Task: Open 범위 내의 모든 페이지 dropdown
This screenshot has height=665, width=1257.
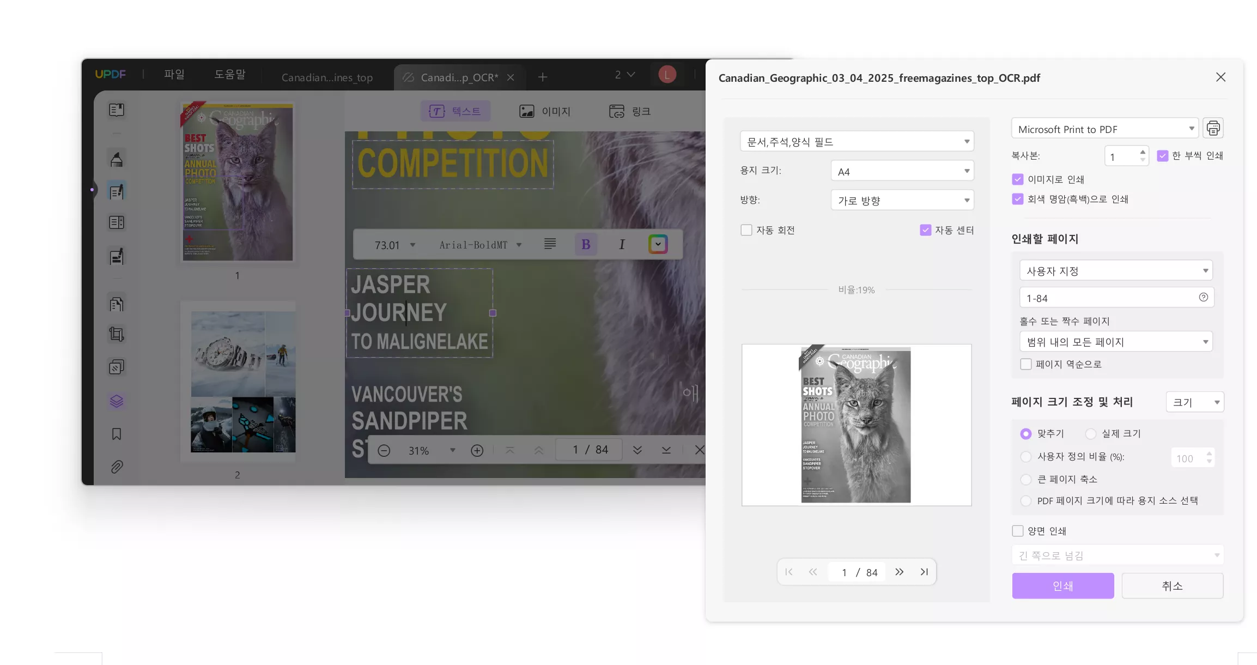Action: click(1116, 342)
